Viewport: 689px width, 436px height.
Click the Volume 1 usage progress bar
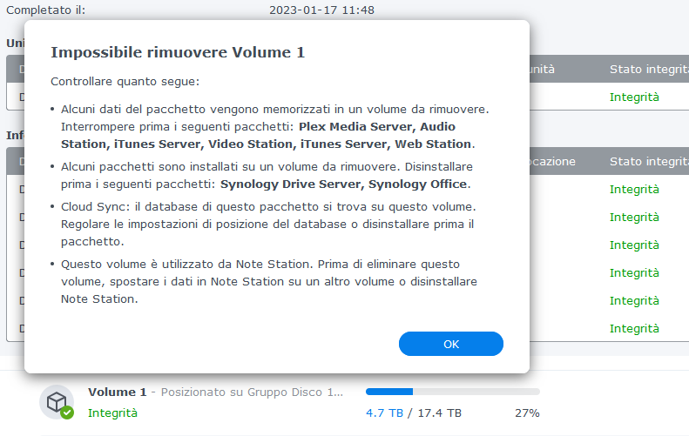click(453, 392)
